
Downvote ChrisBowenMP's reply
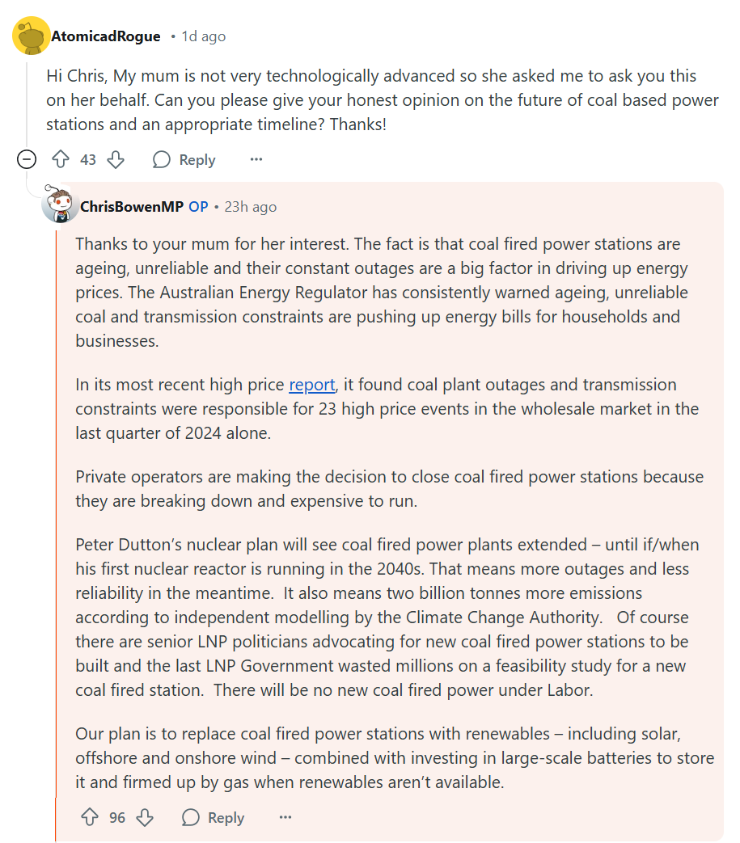click(145, 818)
